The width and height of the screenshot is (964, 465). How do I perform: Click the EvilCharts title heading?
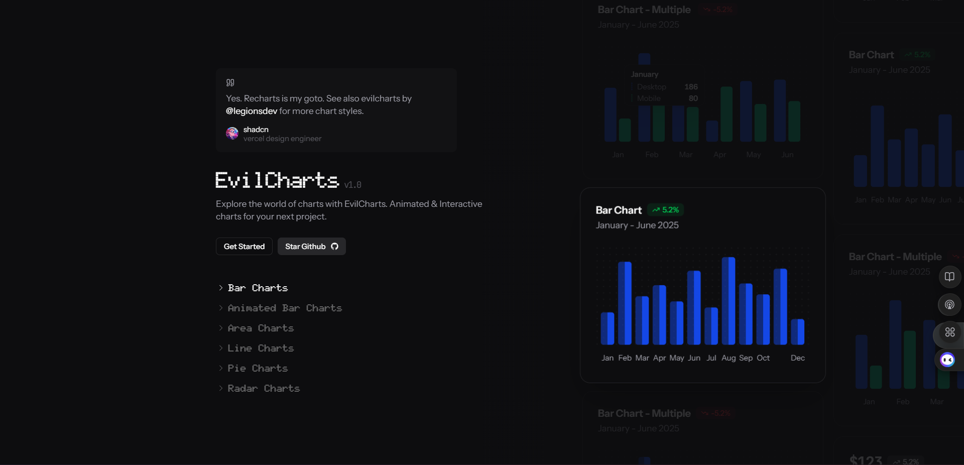point(276,180)
